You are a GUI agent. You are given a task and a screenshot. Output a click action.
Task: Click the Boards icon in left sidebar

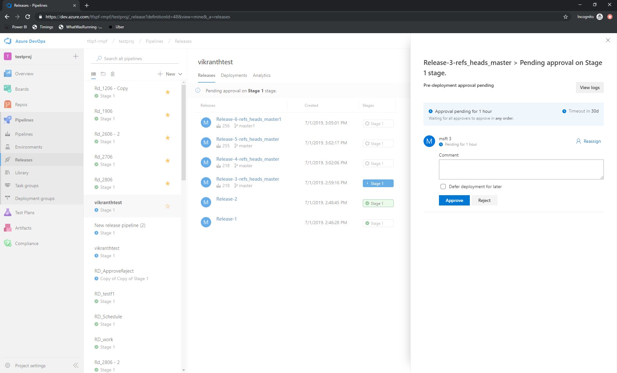[x=8, y=89]
